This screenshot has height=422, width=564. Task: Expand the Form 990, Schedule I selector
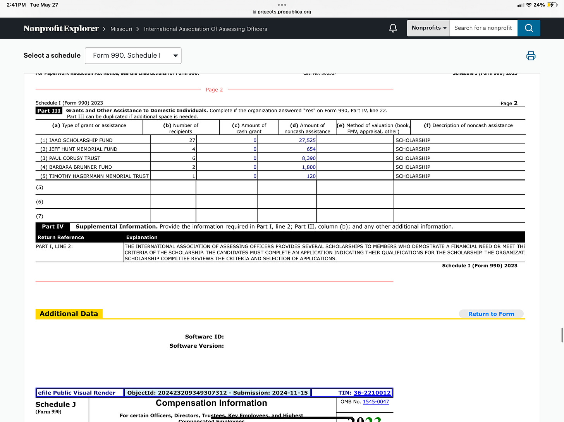tap(133, 56)
